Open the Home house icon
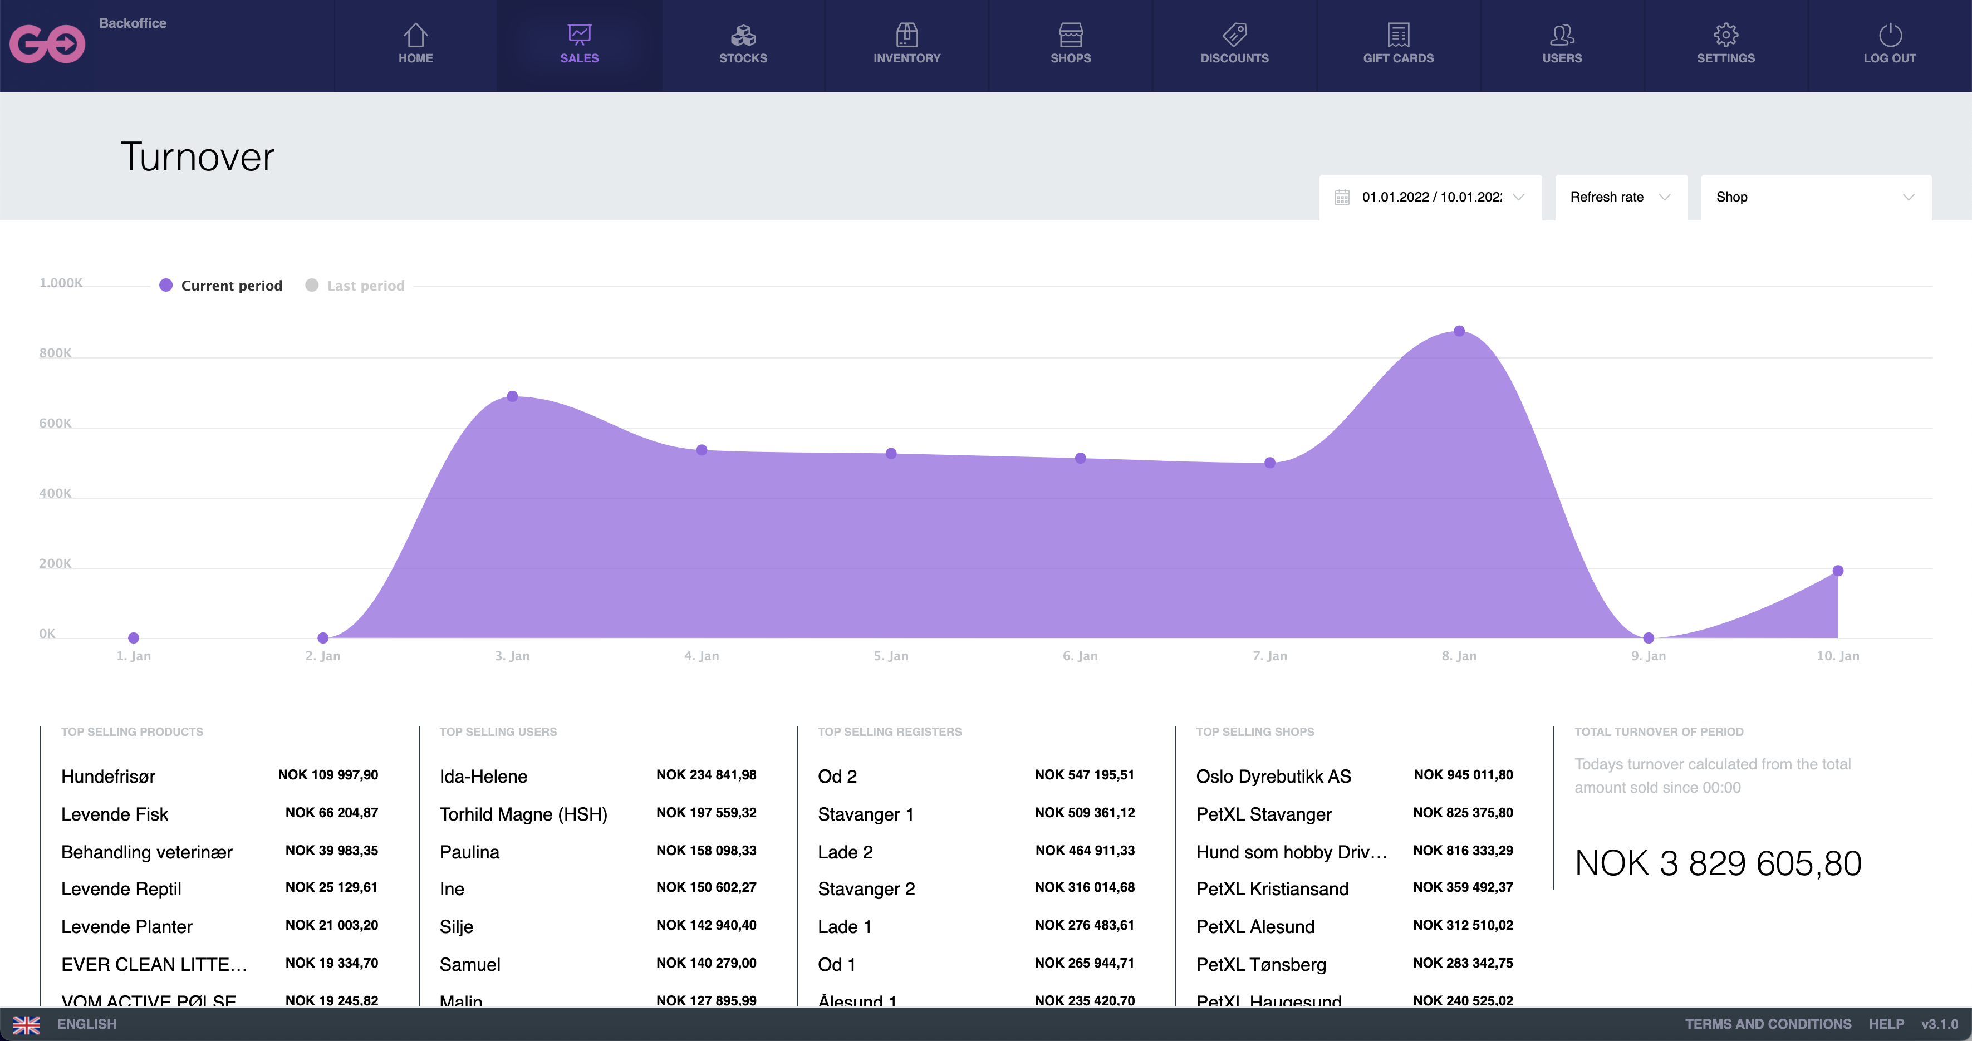The height and width of the screenshot is (1041, 1972). click(x=415, y=35)
